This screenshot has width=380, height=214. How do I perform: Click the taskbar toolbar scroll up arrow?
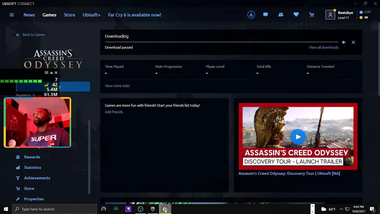(x=312, y=206)
